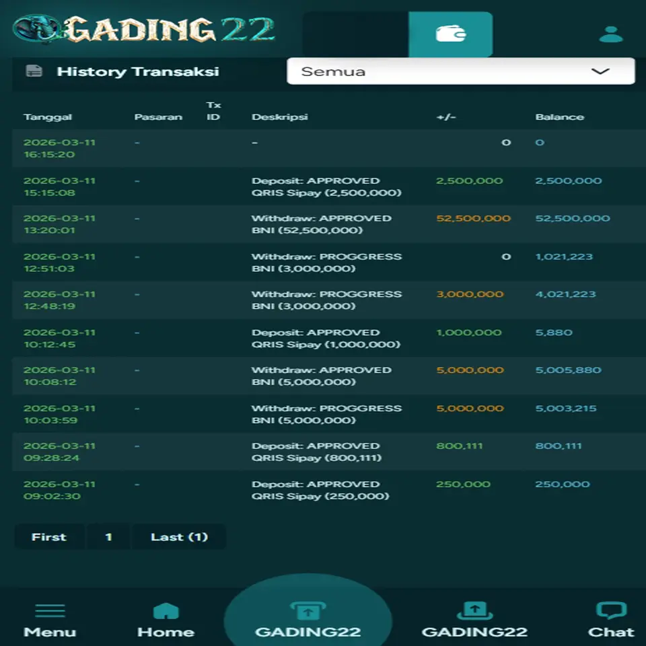646x646 pixels.
Task: Click the chevron on the Semua selector
Action: (601, 71)
